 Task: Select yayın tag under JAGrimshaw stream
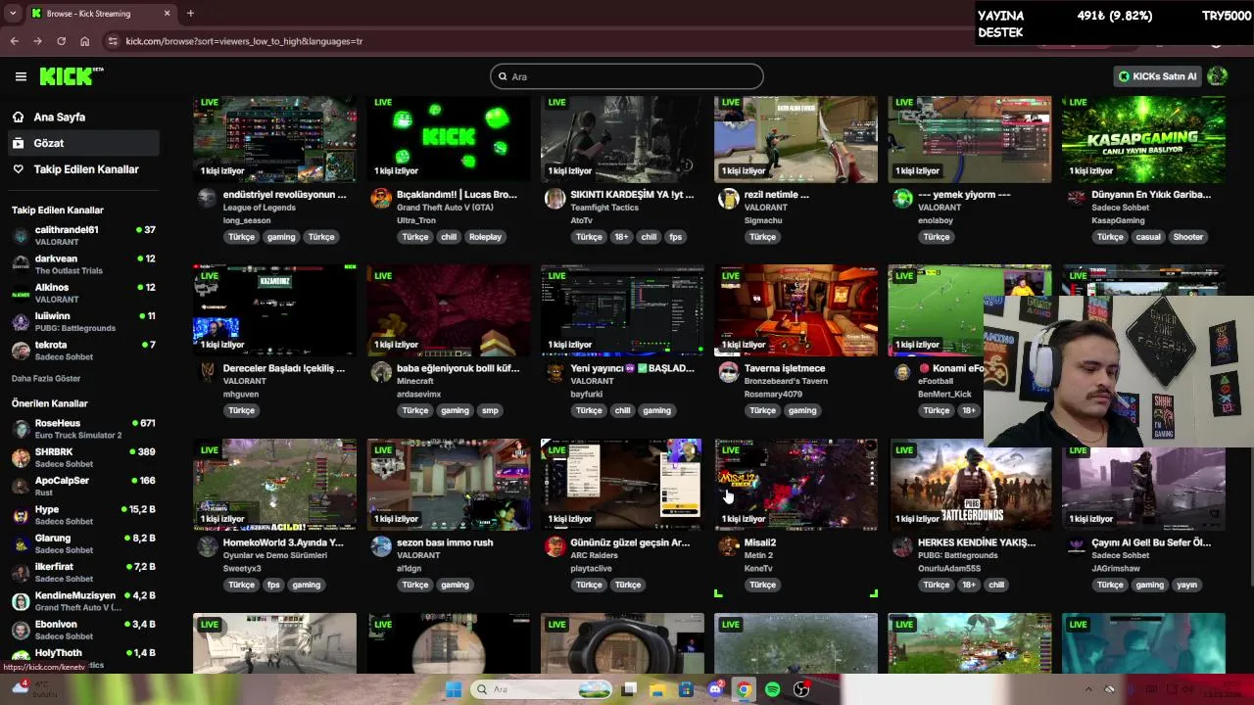click(x=1186, y=585)
